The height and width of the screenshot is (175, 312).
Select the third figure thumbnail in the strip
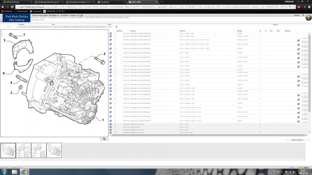[39, 150]
